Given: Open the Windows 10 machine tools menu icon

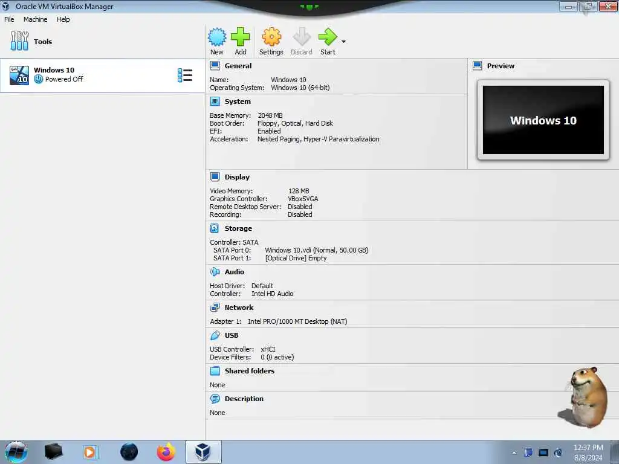Looking at the screenshot, I should [x=185, y=75].
